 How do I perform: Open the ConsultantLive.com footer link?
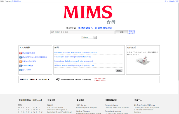pyautogui.click(x=113, y=111)
